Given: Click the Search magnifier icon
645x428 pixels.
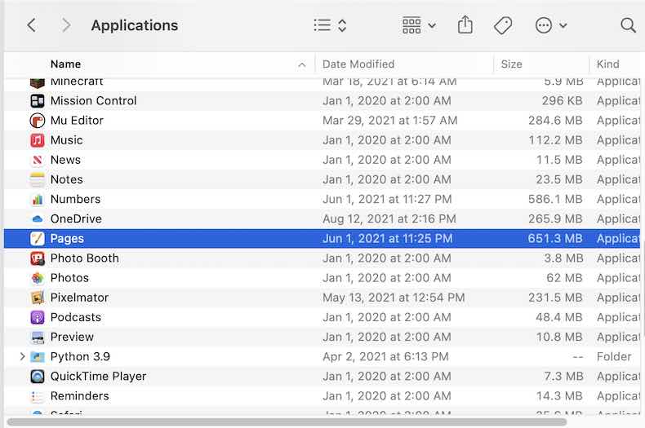Looking at the screenshot, I should [x=628, y=25].
